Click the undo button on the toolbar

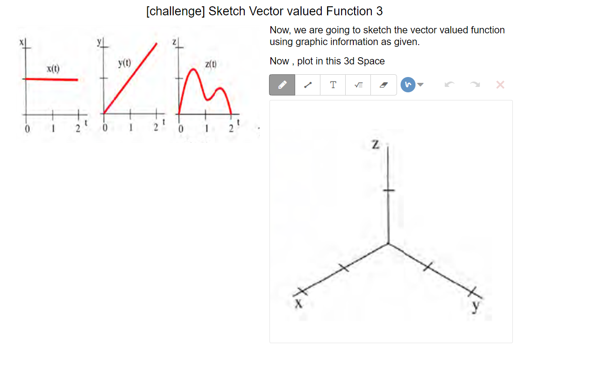tap(449, 85)
